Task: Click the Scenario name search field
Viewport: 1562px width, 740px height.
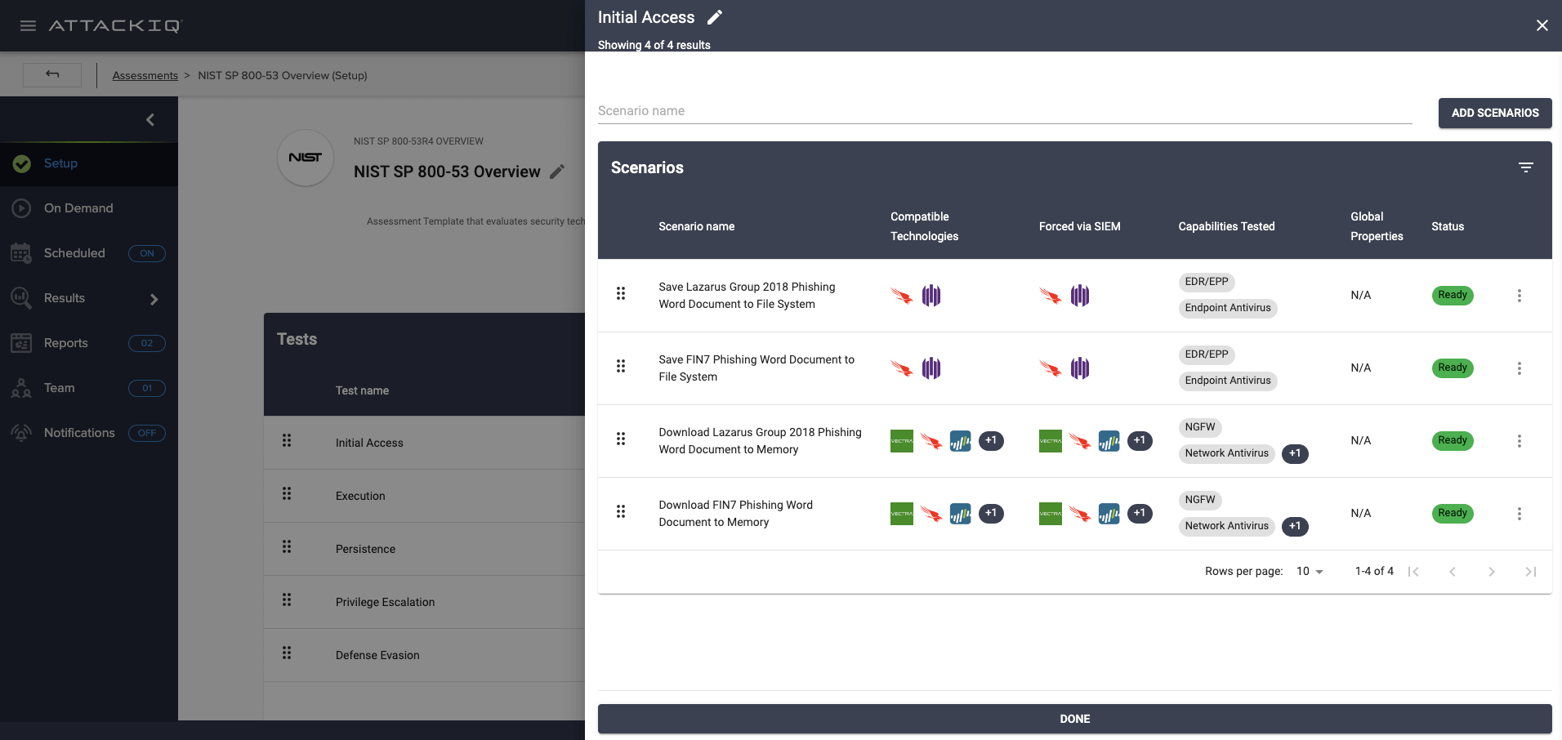Action: (1004, 111)
